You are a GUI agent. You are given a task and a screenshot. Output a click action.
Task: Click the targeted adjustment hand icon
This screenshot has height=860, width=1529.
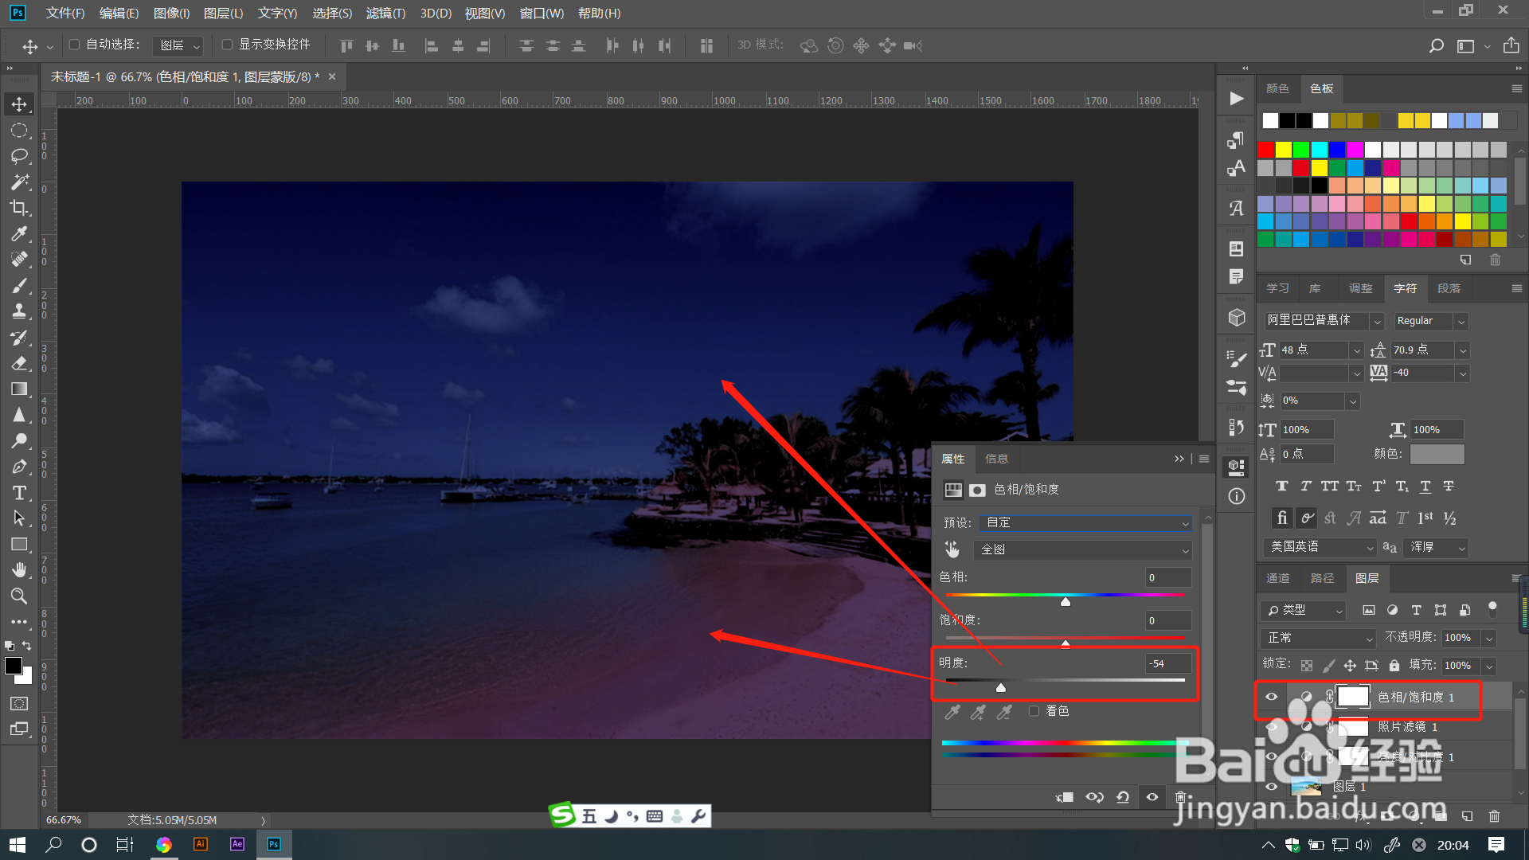click(952, 549)
